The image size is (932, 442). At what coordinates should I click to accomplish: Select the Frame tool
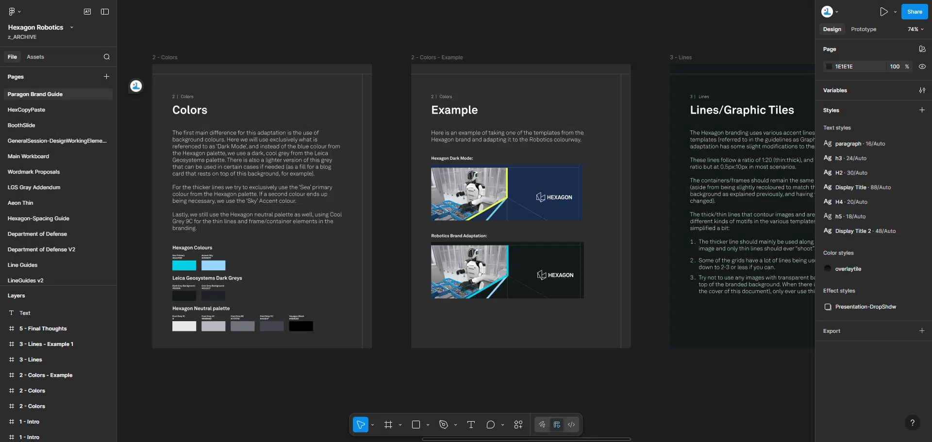[x=388, y=425]
